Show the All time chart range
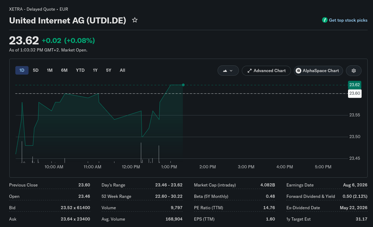This screenshot has height=227, width=373. tap(123, 70)
